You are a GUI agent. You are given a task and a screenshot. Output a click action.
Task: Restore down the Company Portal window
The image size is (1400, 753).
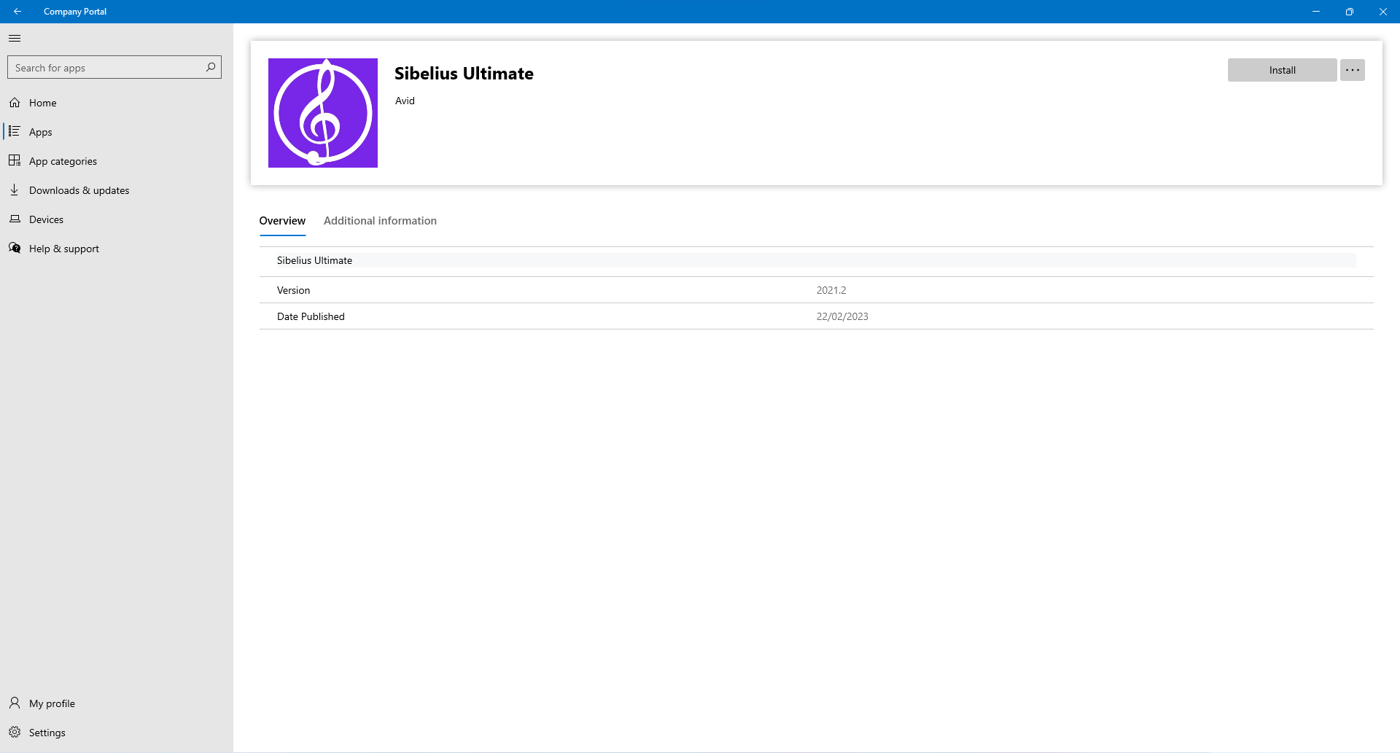click(x=1350, y=12)
